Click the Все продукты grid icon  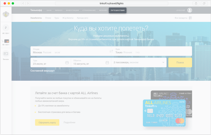tap(190, 18)
